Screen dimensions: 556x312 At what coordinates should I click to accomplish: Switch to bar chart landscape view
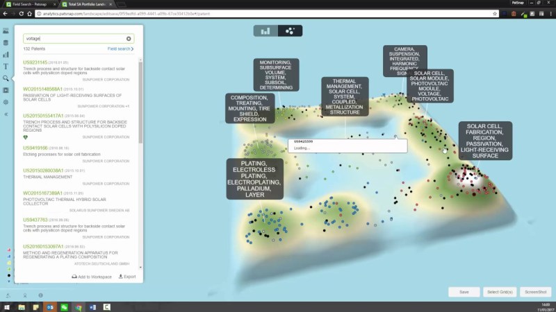tap(265, 31)
